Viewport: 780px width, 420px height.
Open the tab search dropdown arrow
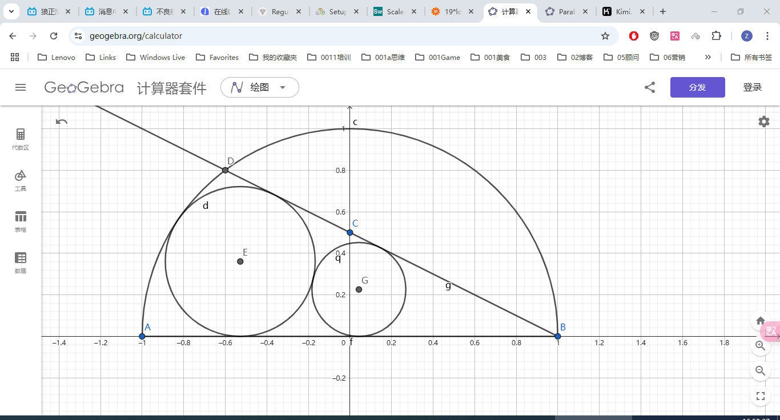[x=11, y=11]
